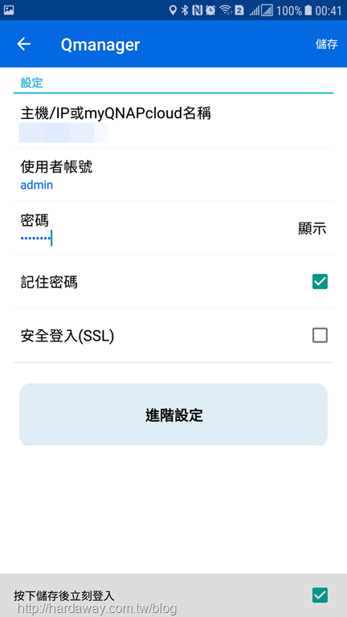
Task: Tap the back arrow icon
Action: coord(23,44)
